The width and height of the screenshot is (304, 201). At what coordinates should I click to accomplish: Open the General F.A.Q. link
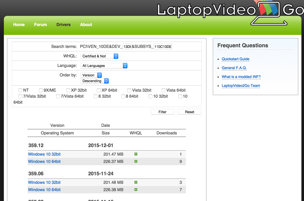[234, 68]
